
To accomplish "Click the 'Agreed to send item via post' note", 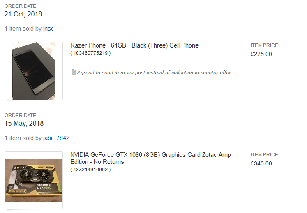I will (154, 73).
